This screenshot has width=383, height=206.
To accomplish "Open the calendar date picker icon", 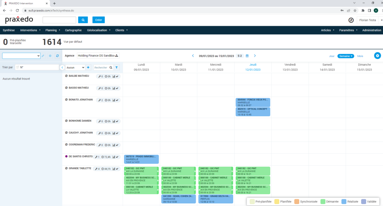I will (247, 56).
